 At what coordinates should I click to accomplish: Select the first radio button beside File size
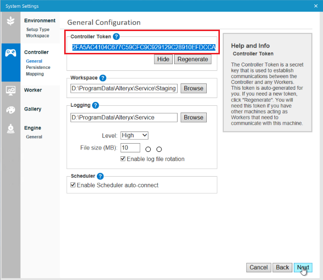tap(148, 149)
